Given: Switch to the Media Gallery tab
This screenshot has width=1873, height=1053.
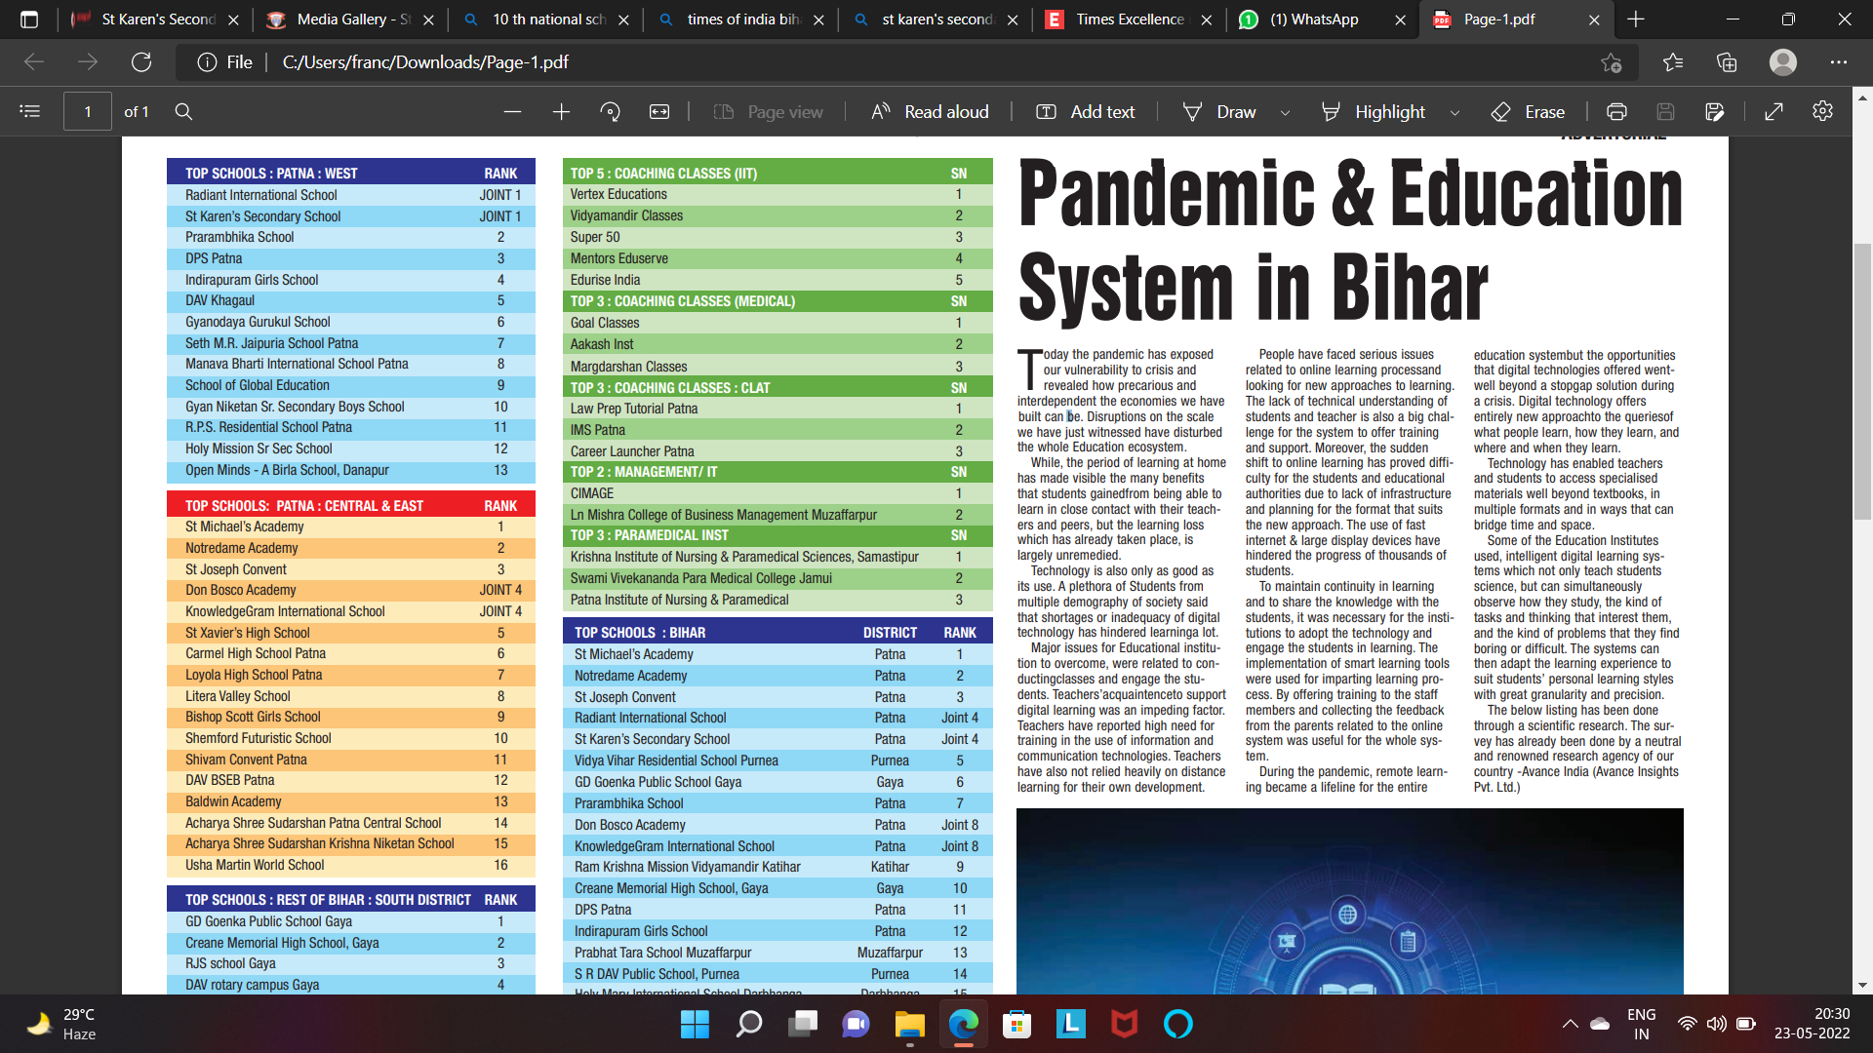Looking at the screenshot, I should pyautogui.click(x=351, y=19).
